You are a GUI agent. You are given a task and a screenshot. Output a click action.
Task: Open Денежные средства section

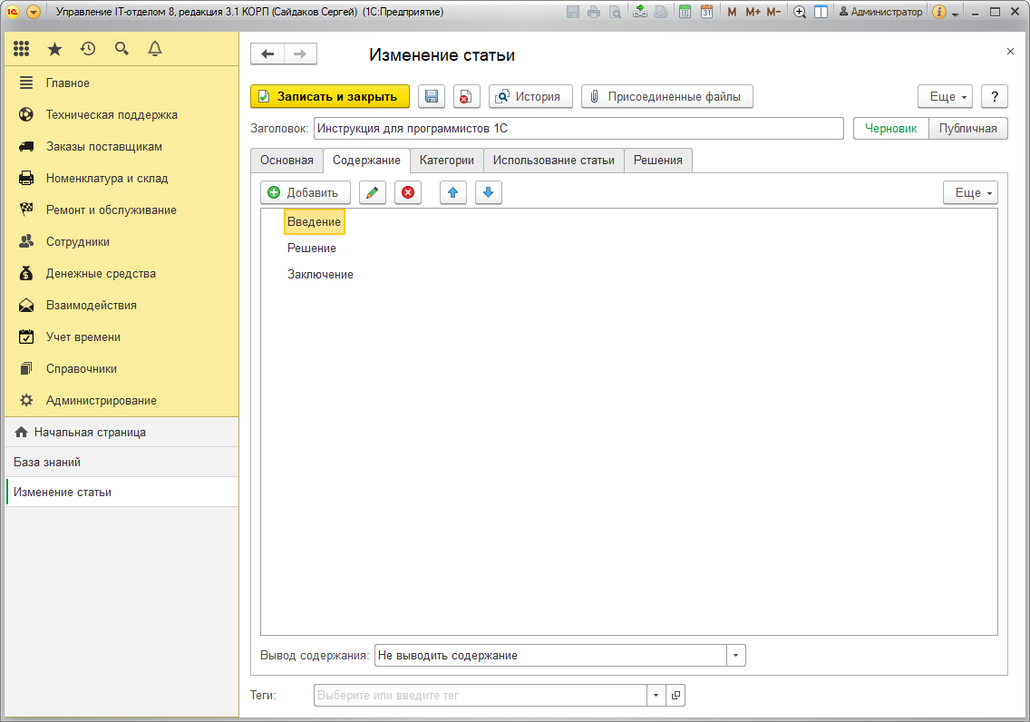pos(121,273)
